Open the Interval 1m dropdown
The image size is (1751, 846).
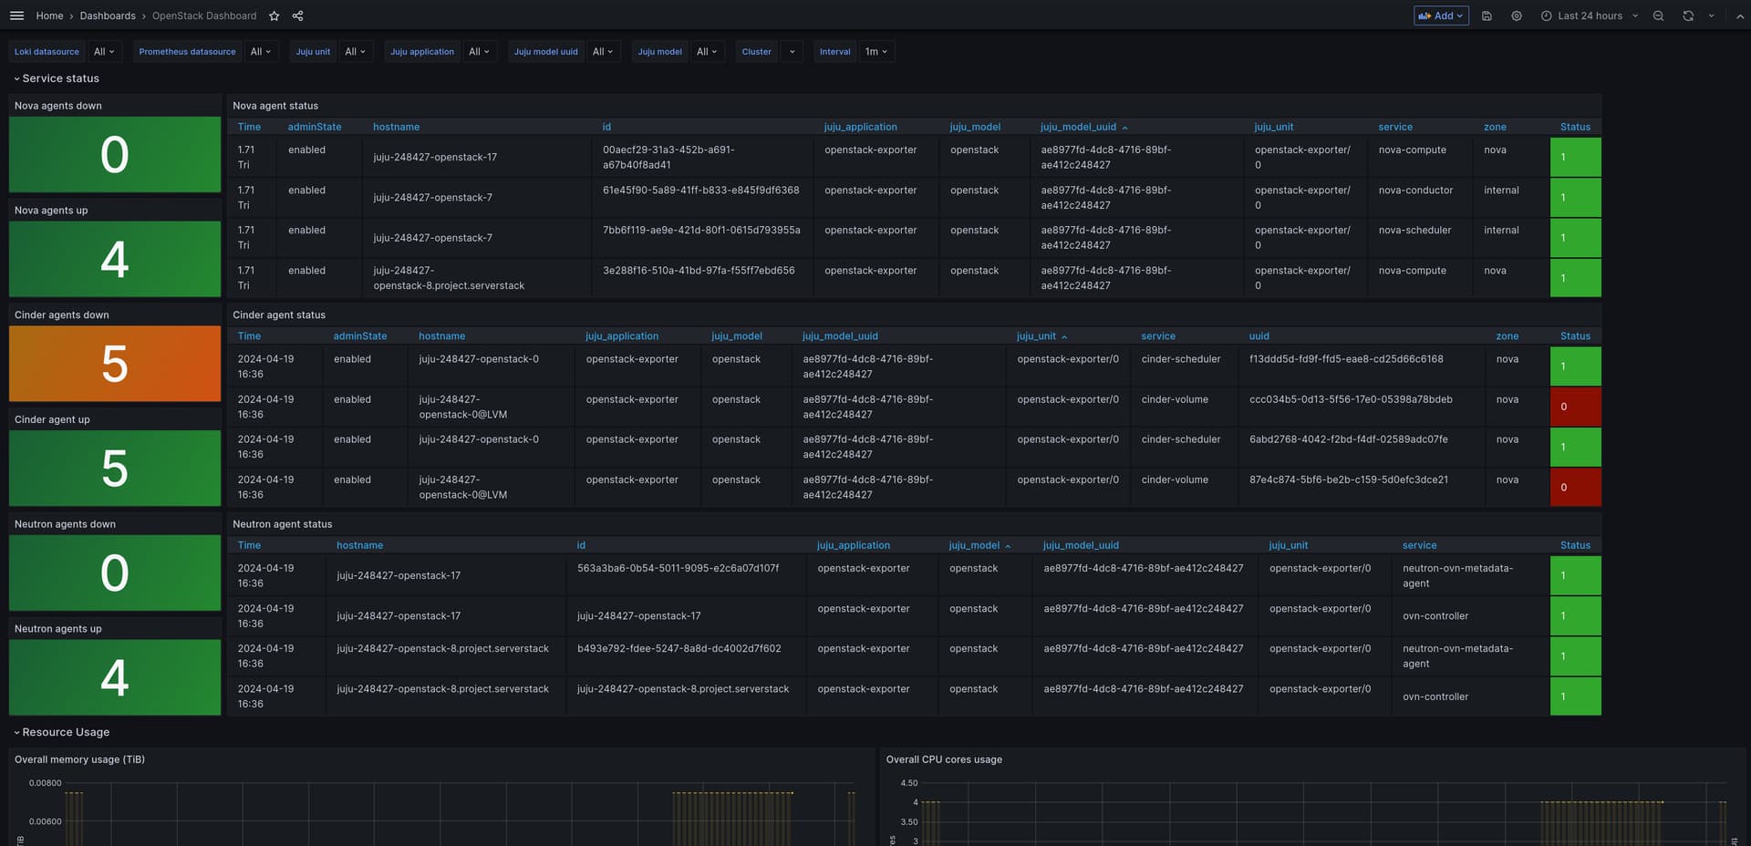[x=875, y=52]
